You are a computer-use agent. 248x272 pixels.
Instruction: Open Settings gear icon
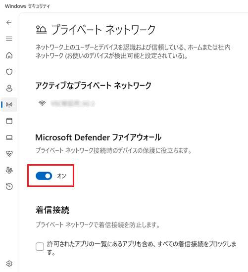pos(9,264)
